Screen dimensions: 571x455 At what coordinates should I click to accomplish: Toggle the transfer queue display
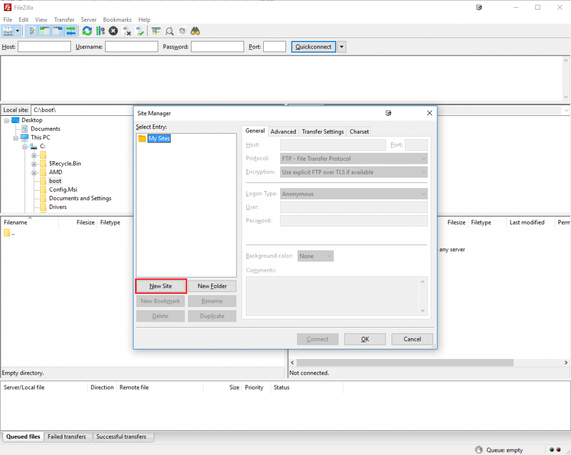(x=71, y=31)
